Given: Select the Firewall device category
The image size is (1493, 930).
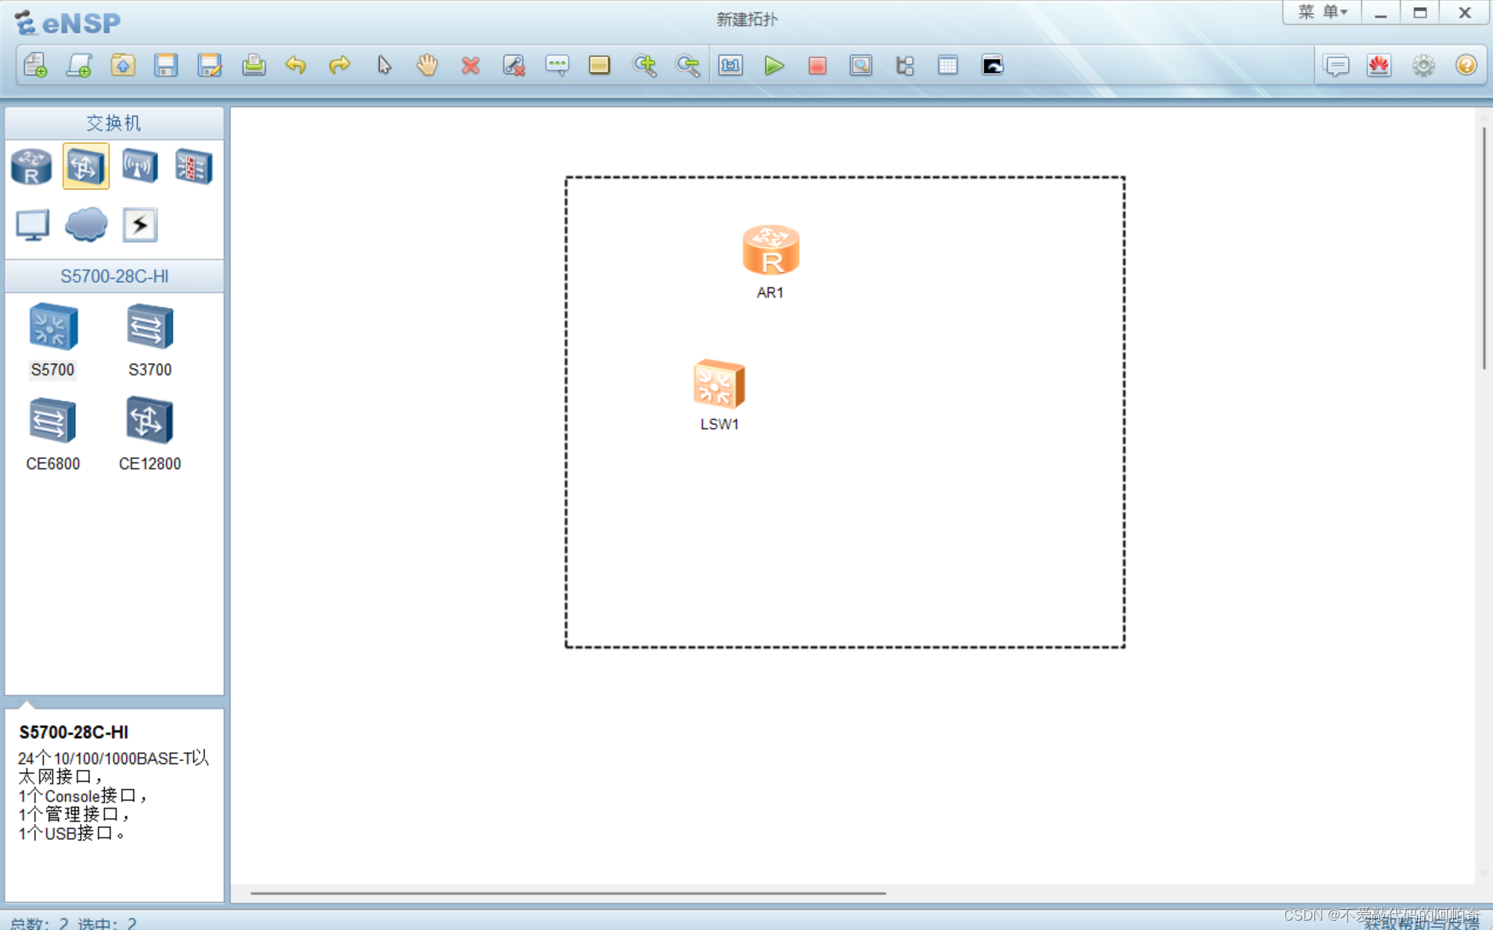Looking at the screenshot, I should (x=193, y=166).
